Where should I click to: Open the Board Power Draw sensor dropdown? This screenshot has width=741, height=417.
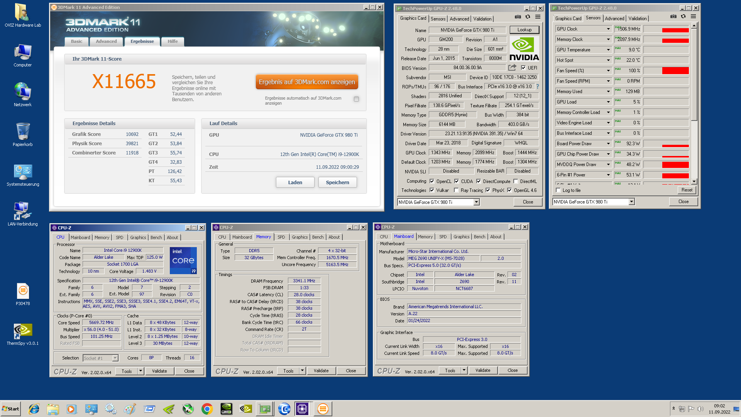point(608,144)
